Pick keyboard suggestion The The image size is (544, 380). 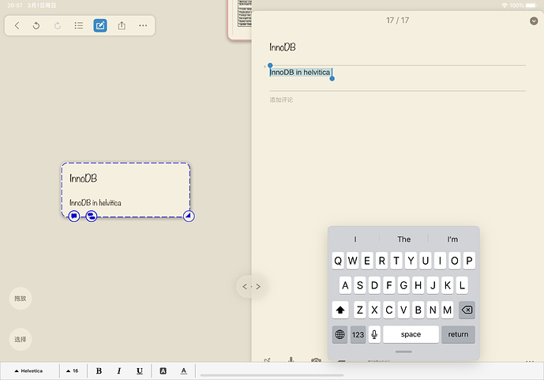tap(403, 239)
